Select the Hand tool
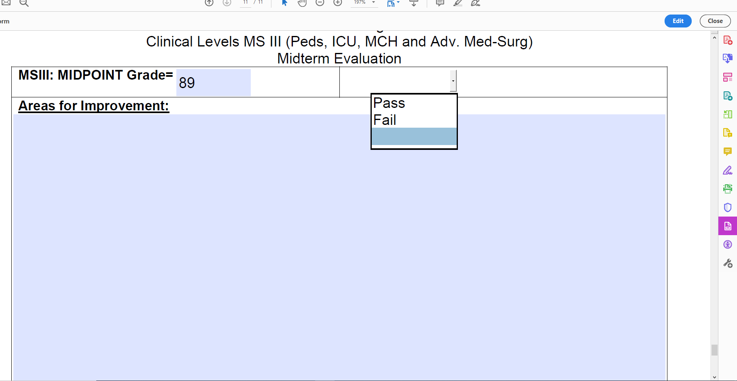Image resolution: width=737 pixels, height=381 pixels. (x=302, y=3)
